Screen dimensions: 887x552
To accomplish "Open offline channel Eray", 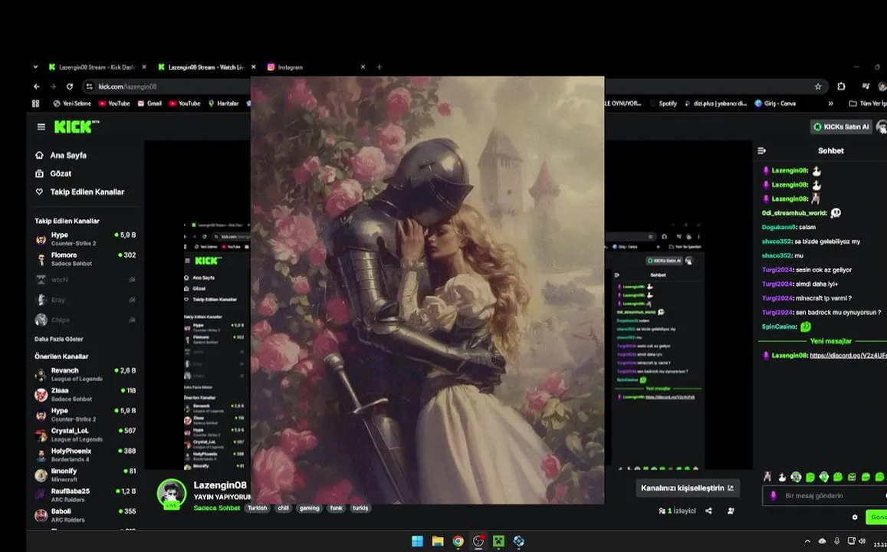I will [85, 300].
